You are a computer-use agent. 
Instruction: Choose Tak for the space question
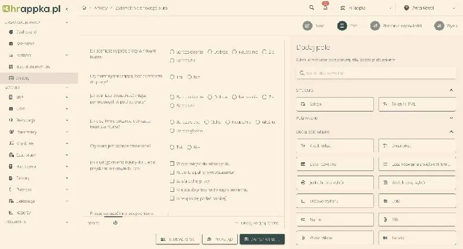coord(172,77)
